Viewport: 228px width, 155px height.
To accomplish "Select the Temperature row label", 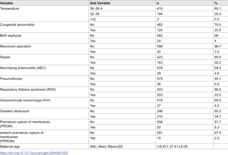I will point(9,8).
